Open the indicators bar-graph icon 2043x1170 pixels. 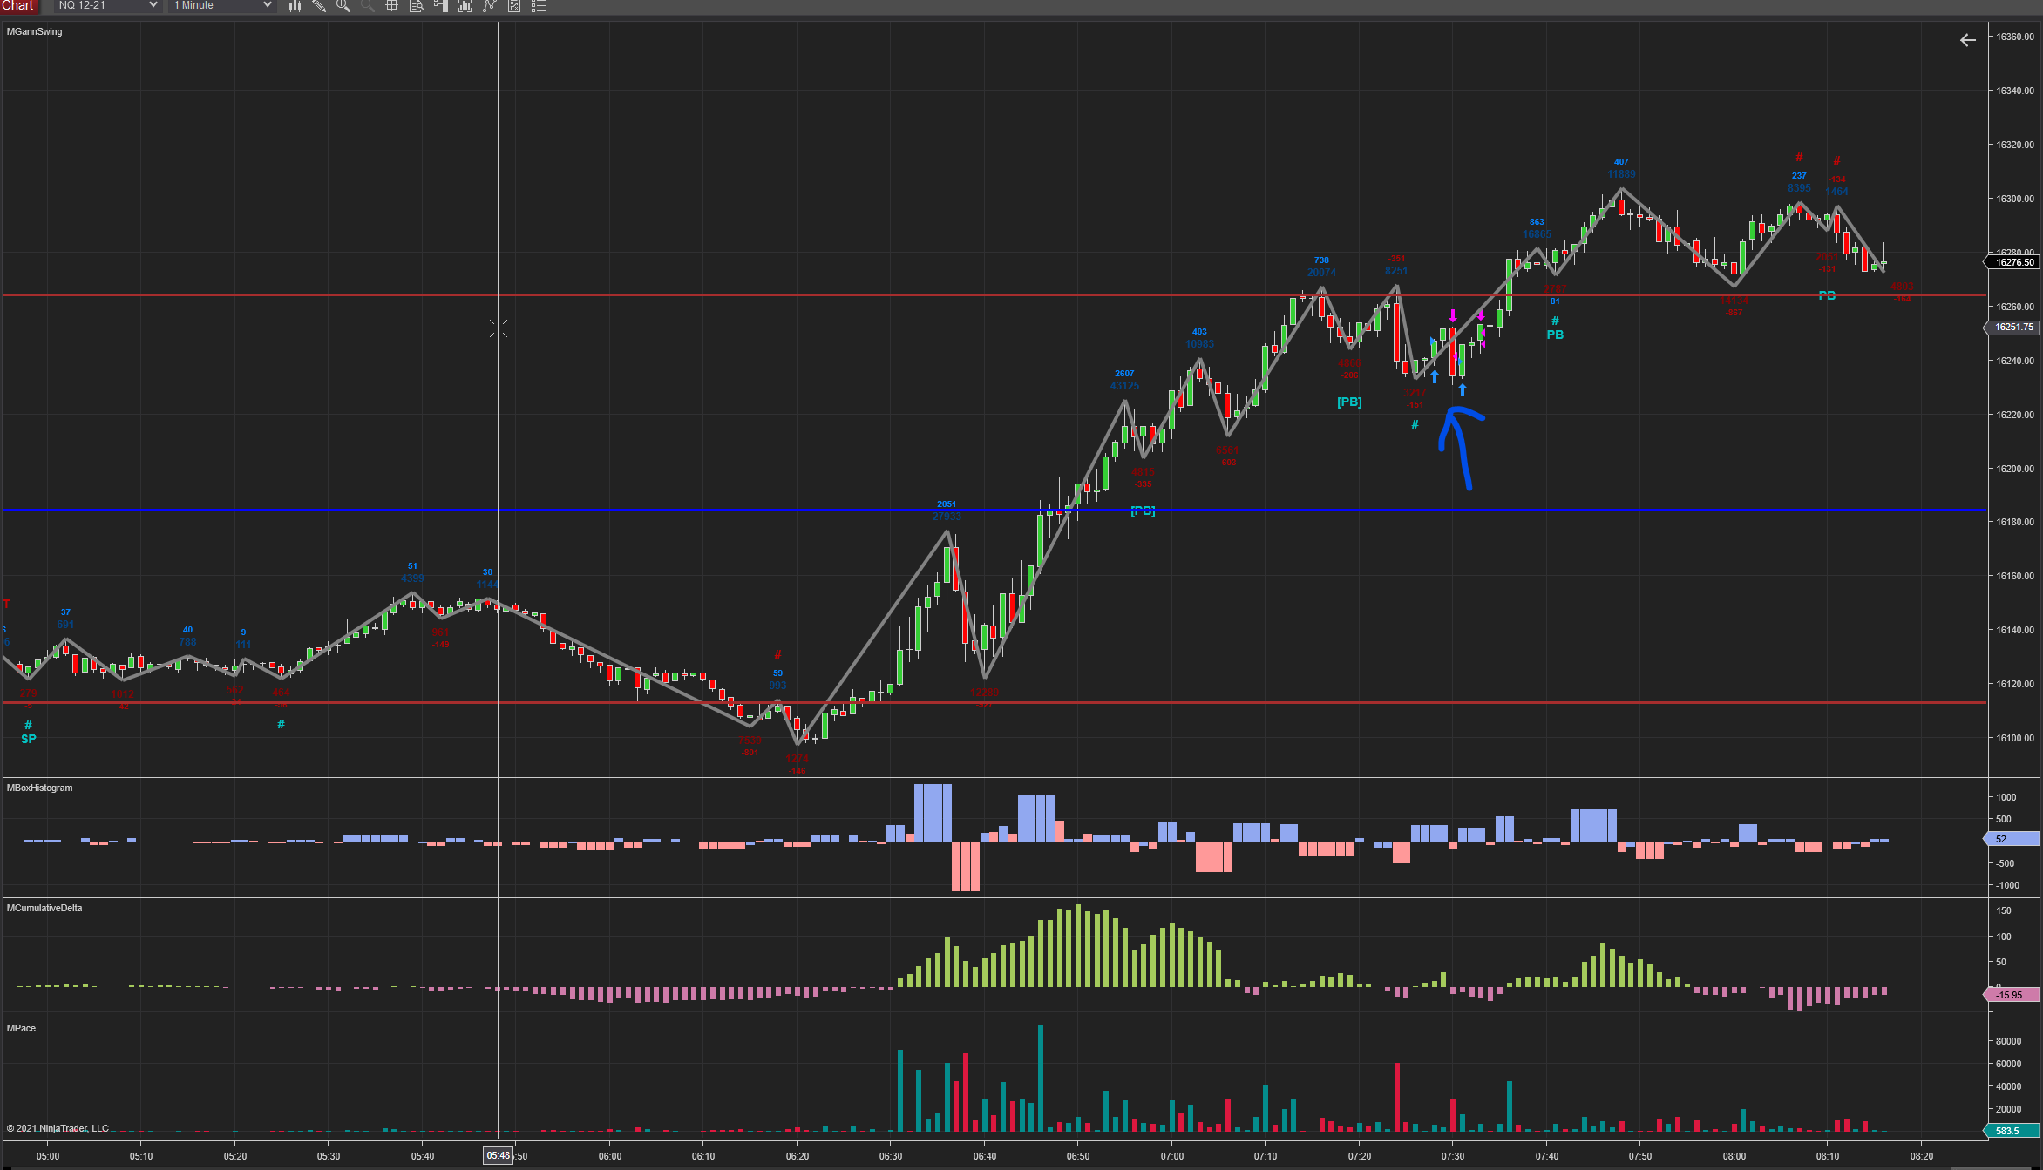(x=465, y=6)
